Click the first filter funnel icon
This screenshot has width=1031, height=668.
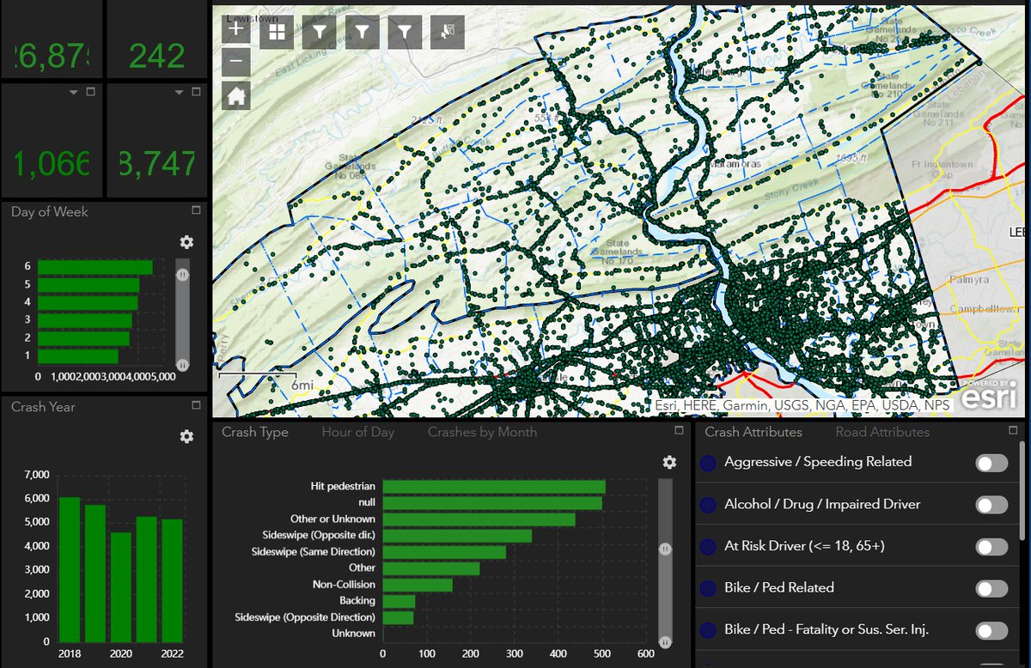(319, 28)
